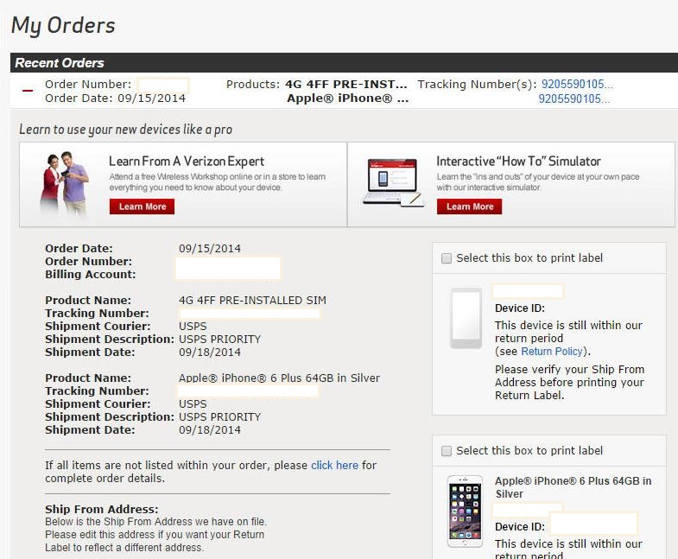Open first tracking number link 9205590105

coord(577,84)
